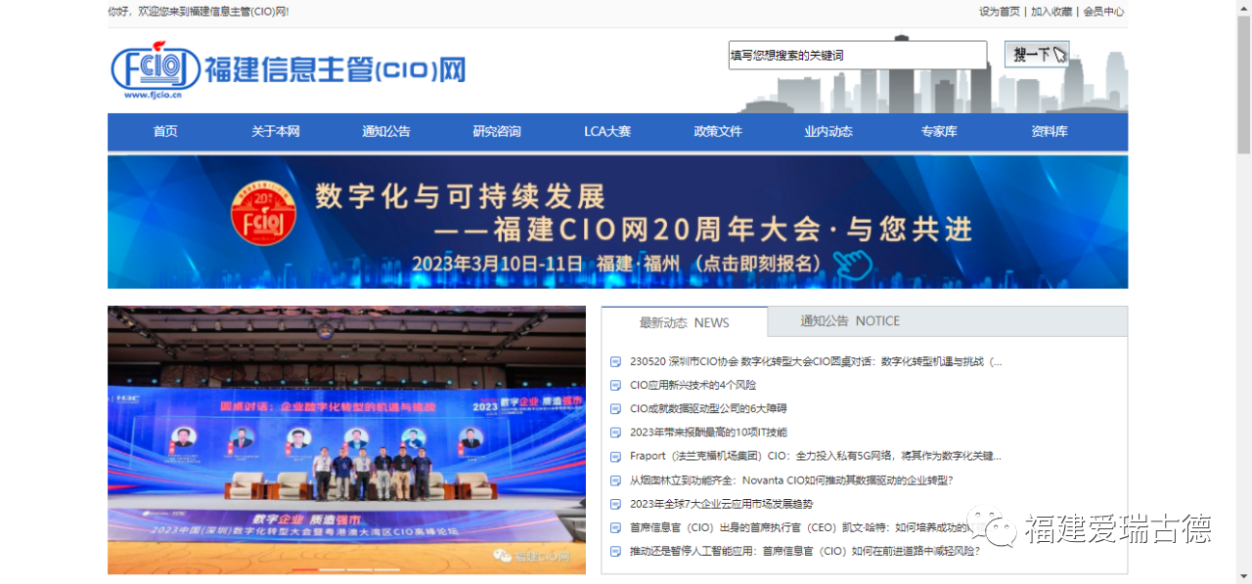The width and height of the screenshot is (1252, 584).
Task: Click the icon beside the Fraport CIO article
Action: coord(615,457)
